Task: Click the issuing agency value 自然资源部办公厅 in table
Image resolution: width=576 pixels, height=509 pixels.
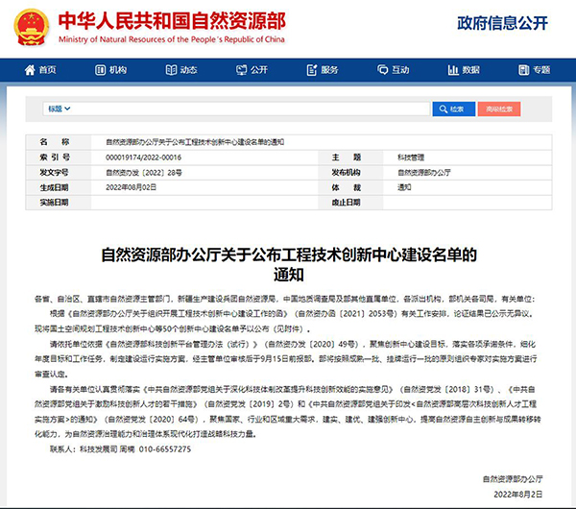Action: click(x=424, y=172)
